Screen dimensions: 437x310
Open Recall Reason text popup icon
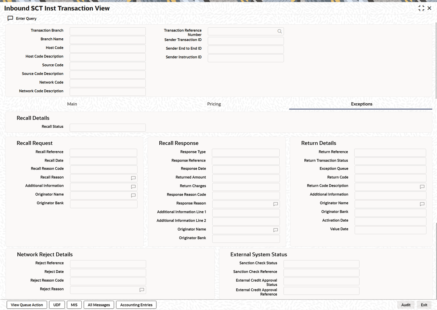133,178
